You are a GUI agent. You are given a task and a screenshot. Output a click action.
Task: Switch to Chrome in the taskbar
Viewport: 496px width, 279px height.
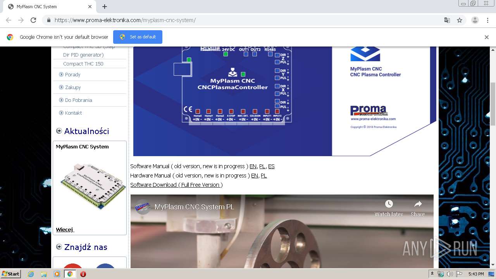[70, 274]
